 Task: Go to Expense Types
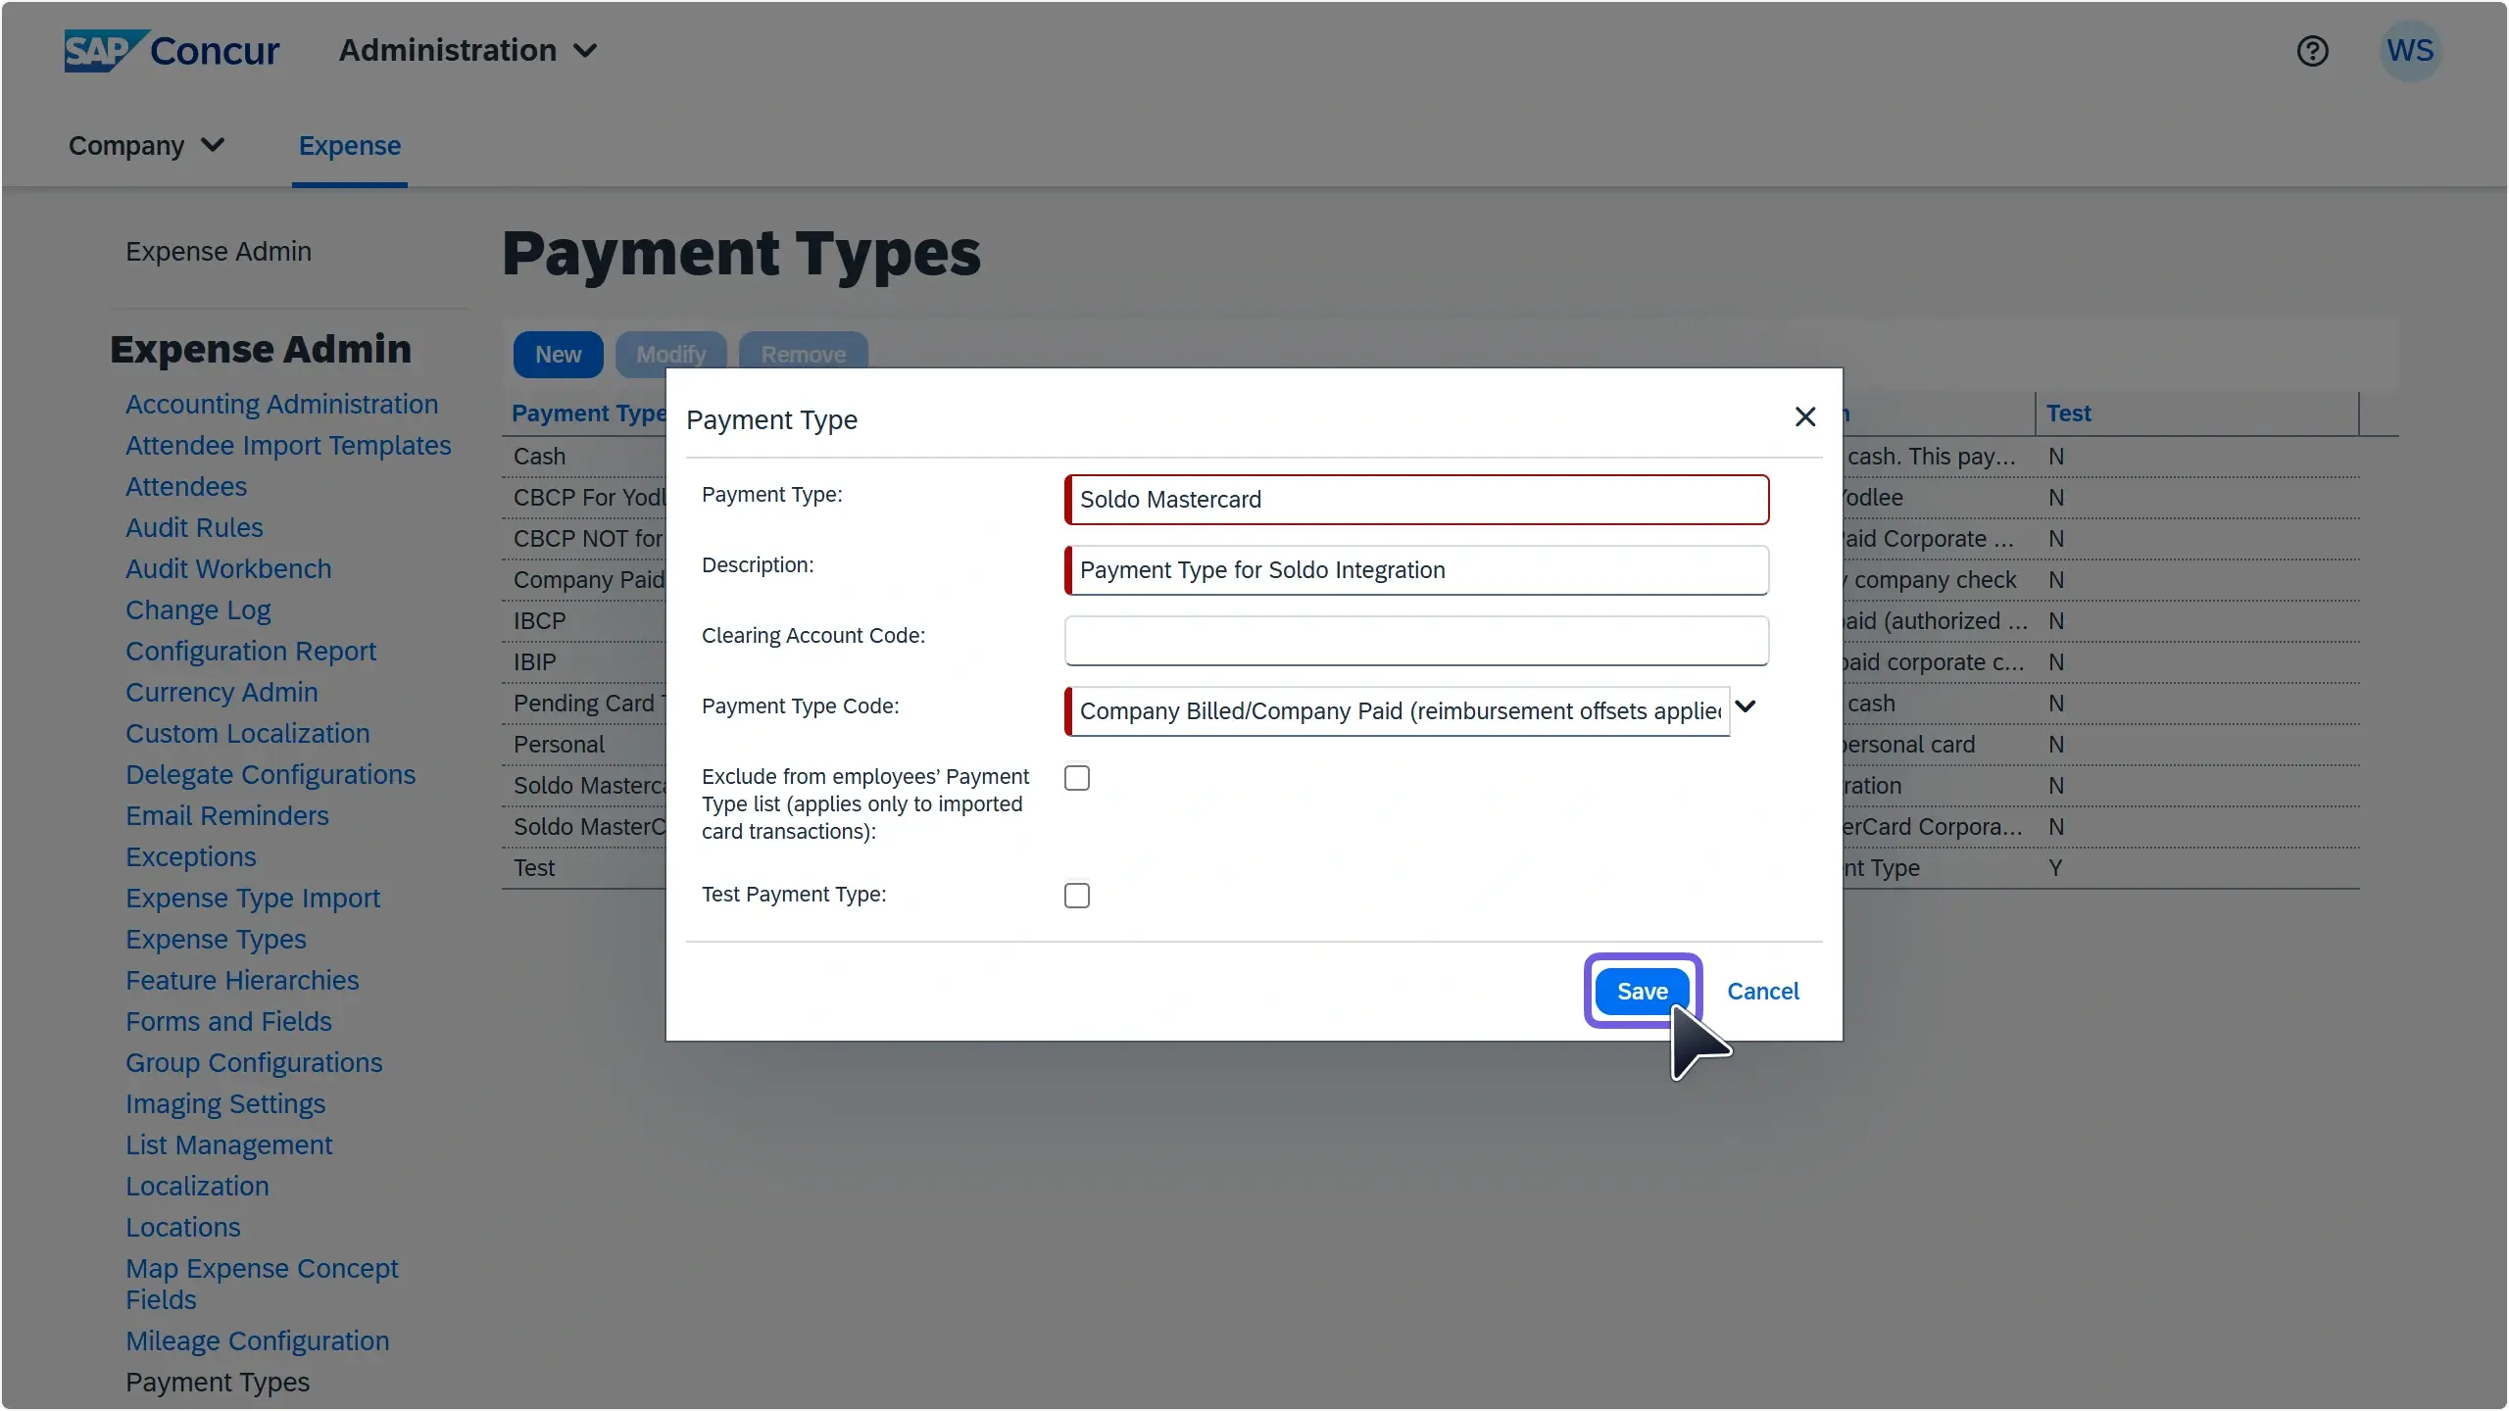click(216, 939)
